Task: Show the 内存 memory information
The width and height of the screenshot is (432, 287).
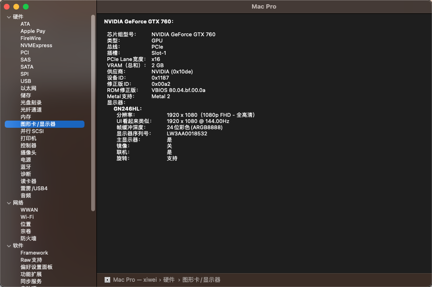Action: click(x=26, y=117)
